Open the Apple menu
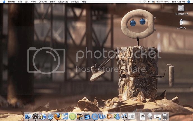 click(4, 2)
